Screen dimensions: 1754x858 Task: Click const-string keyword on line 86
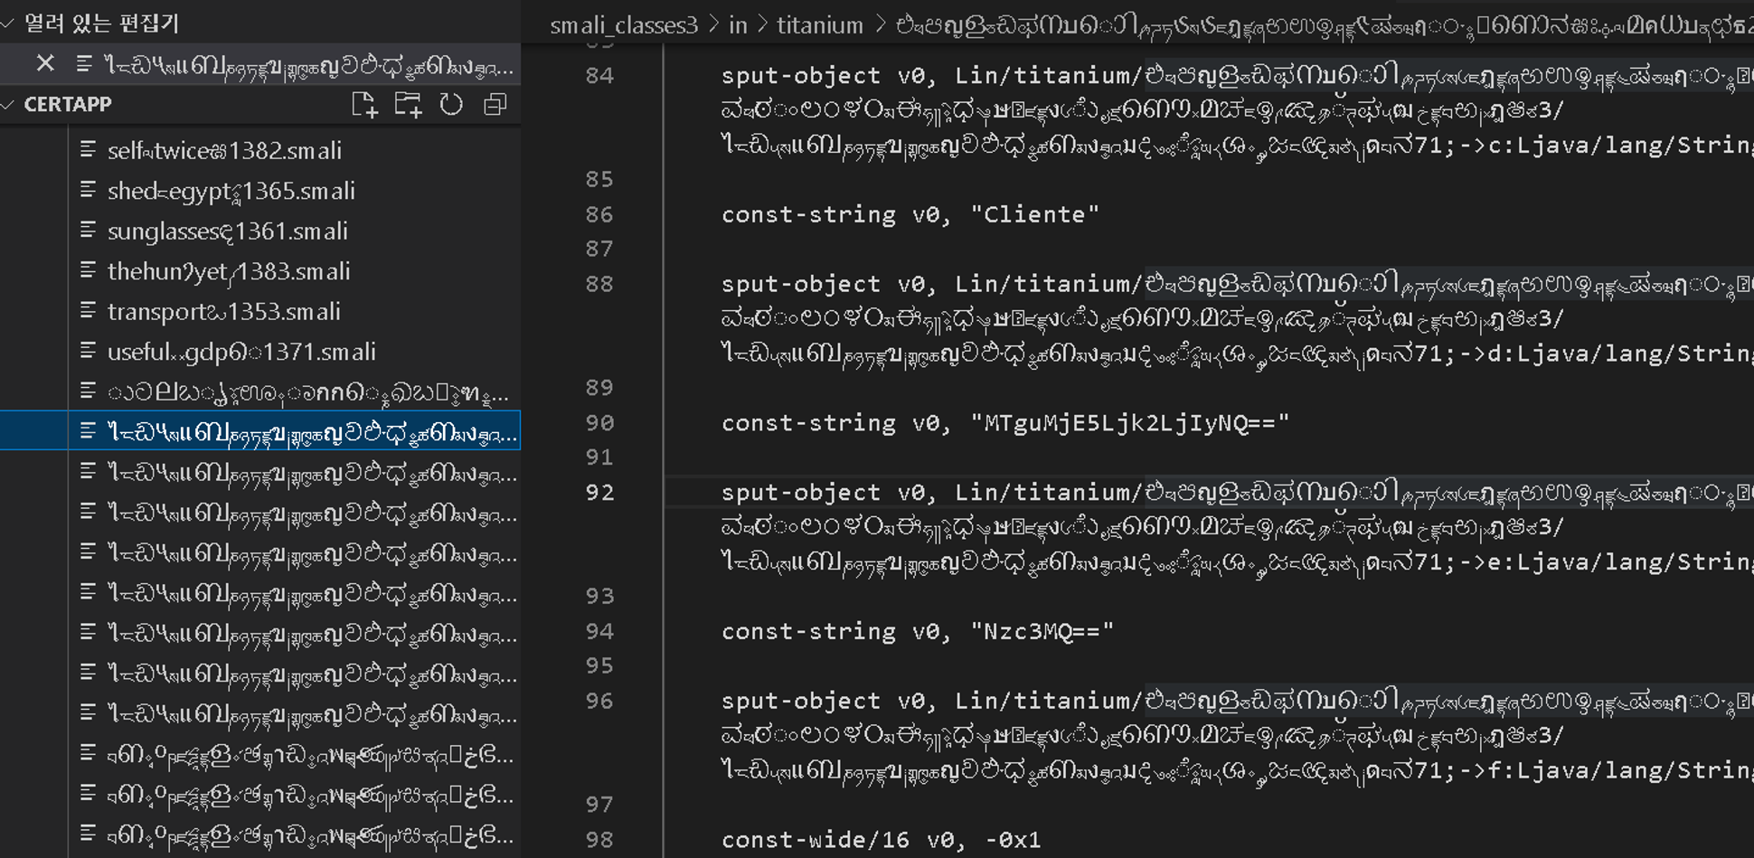[808, 214]
